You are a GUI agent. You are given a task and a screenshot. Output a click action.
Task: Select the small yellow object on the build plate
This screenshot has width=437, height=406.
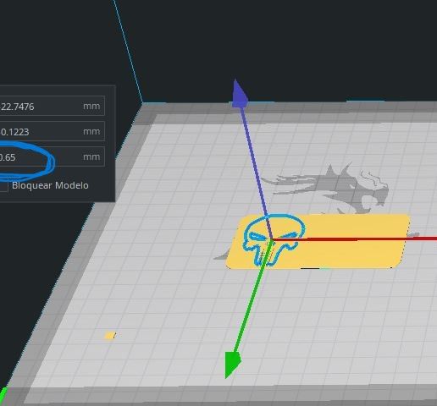[x=110, y=335]
